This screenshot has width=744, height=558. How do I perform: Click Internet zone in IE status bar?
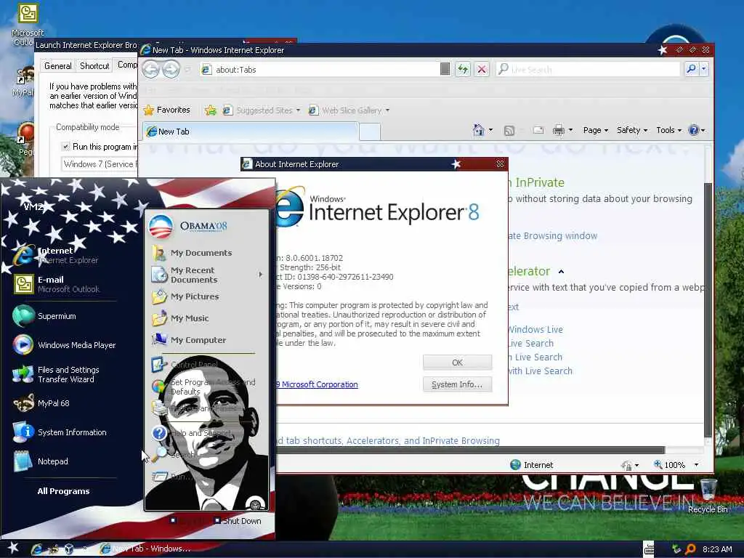[x=532, y=465]
